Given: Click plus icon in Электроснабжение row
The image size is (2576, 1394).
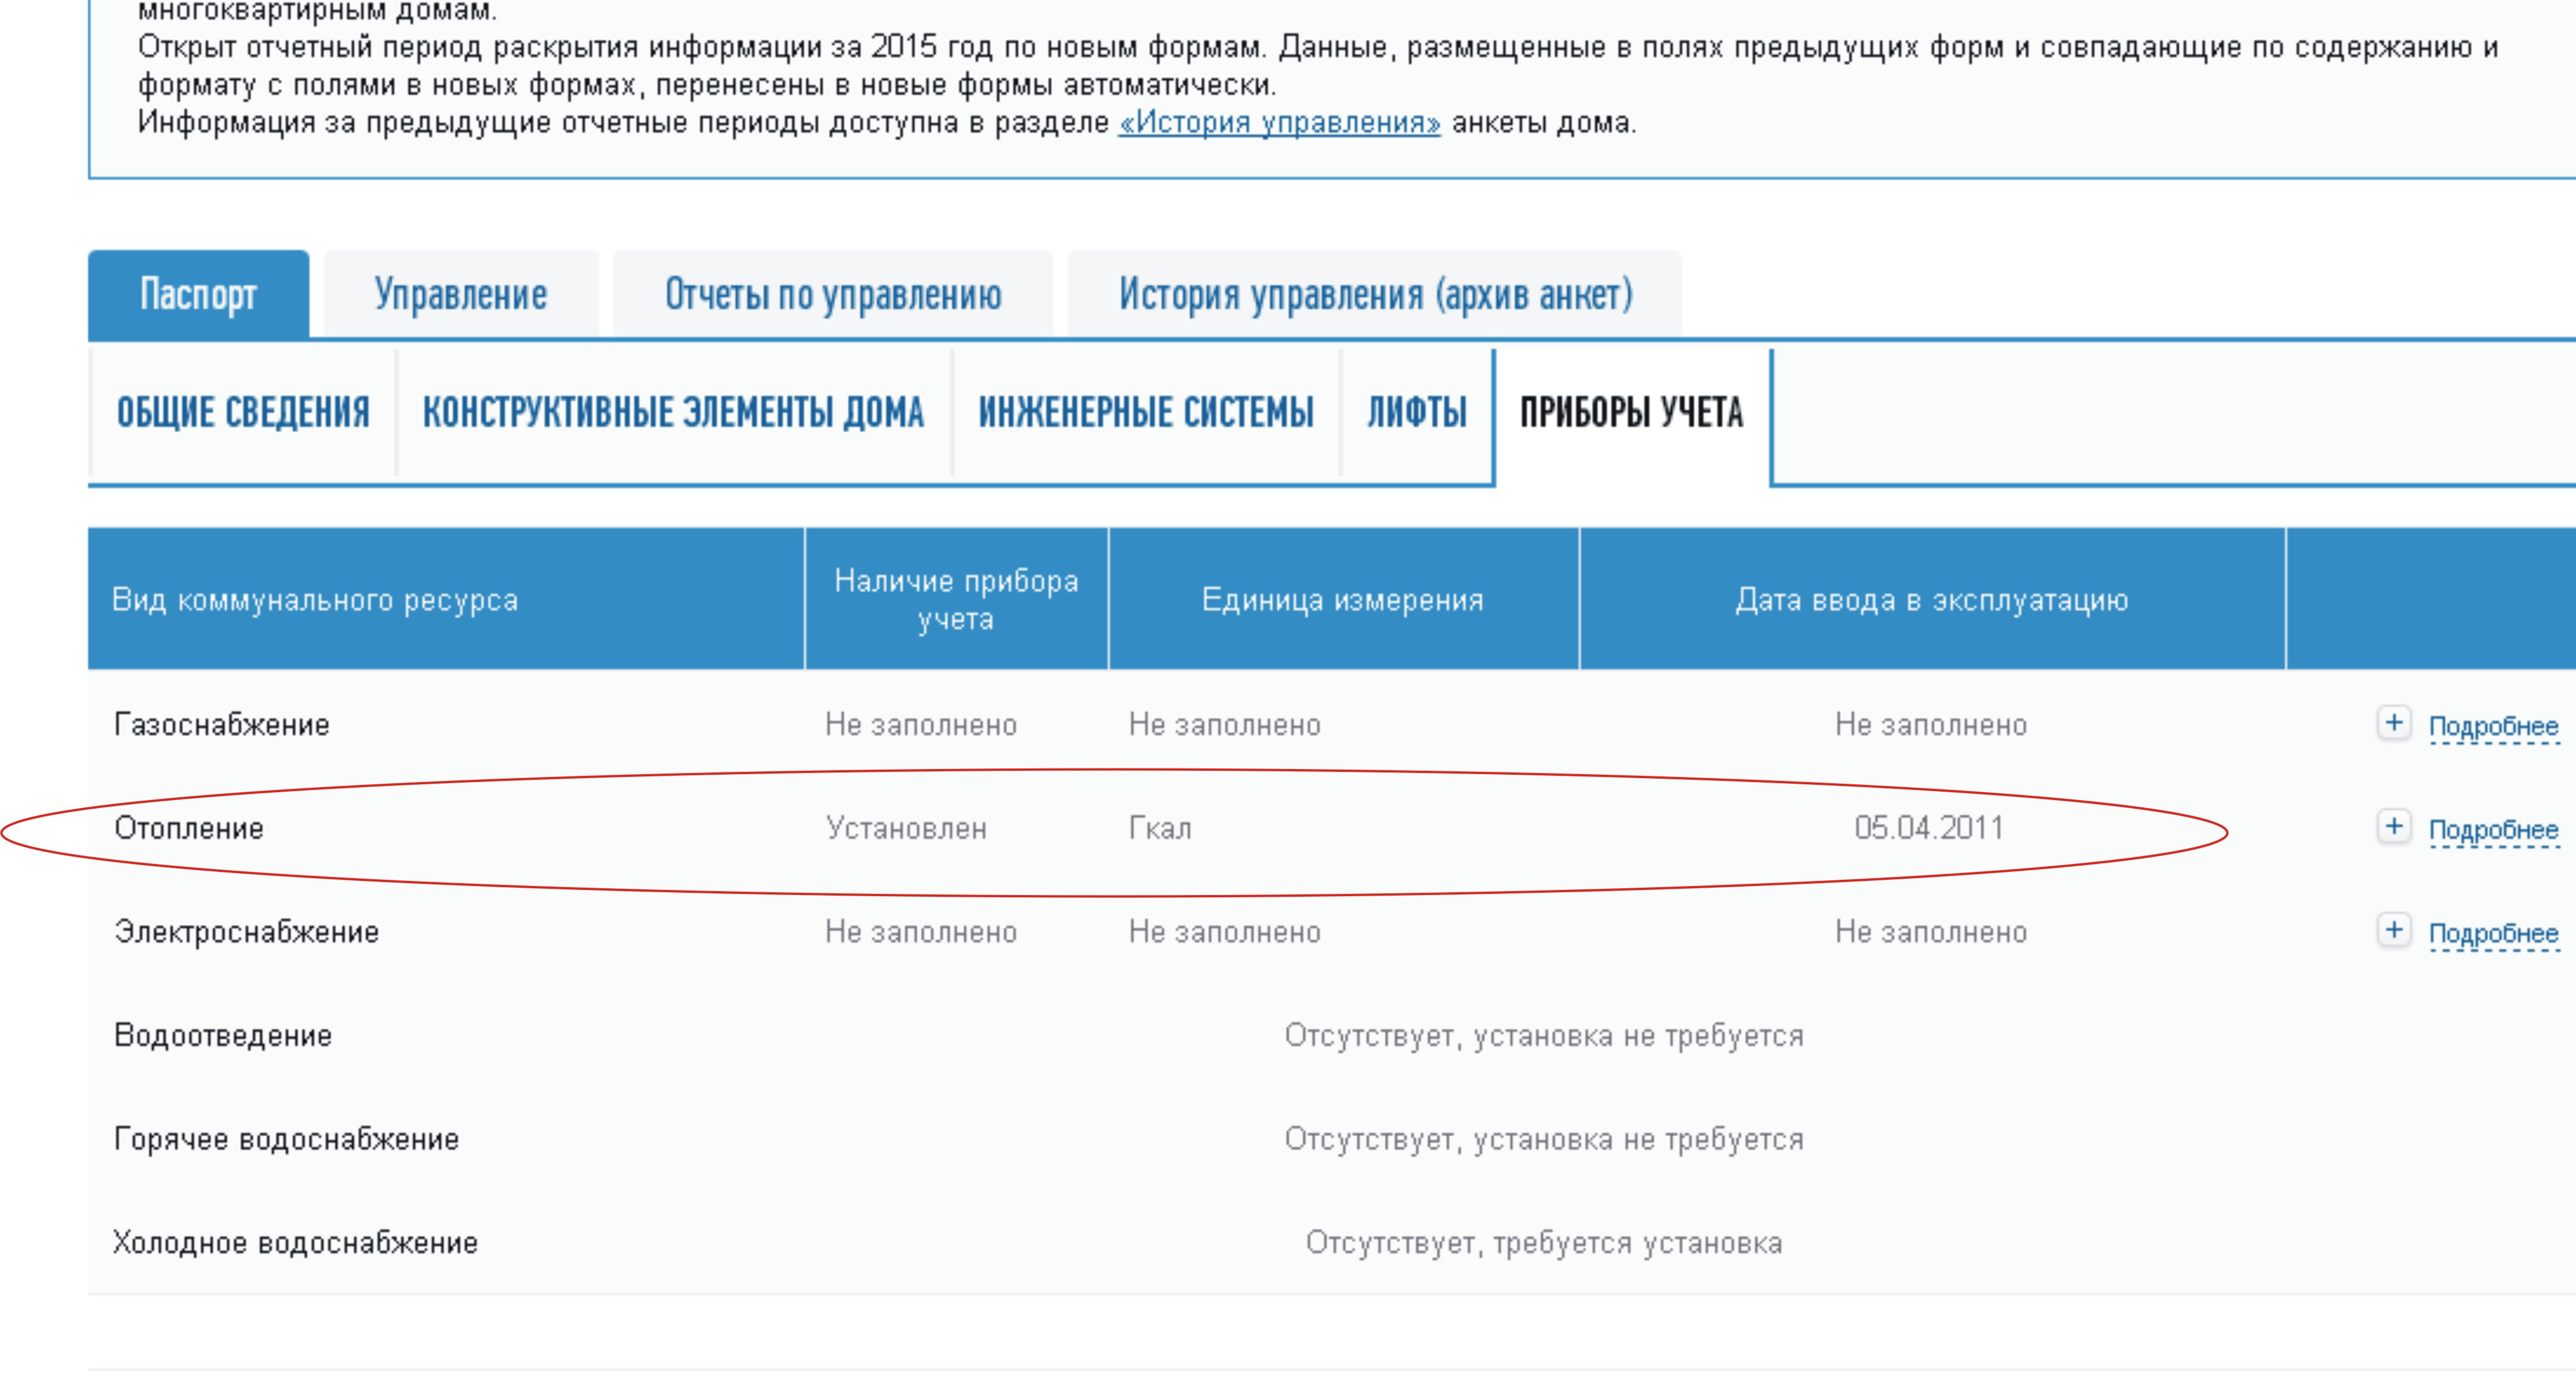Looking at the screenshot, I should click(2393, 930).
